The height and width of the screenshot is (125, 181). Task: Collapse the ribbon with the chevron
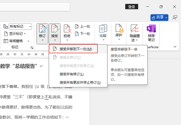pos(175,47)
